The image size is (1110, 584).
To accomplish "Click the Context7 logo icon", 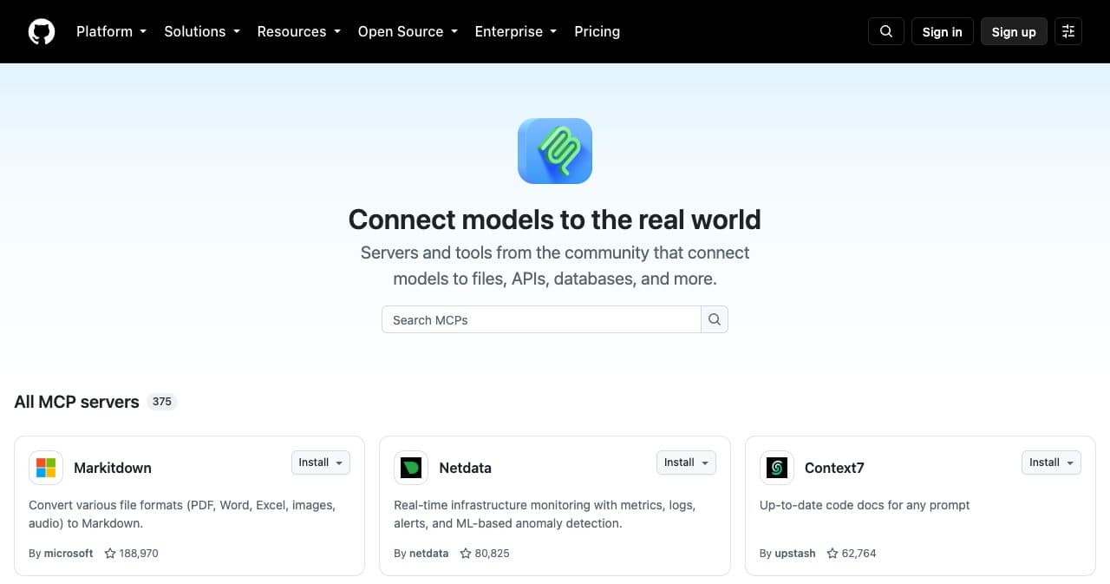I will 777,468.
